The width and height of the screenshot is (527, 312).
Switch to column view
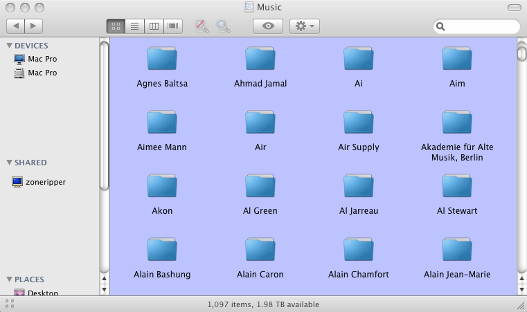point(154,26)
